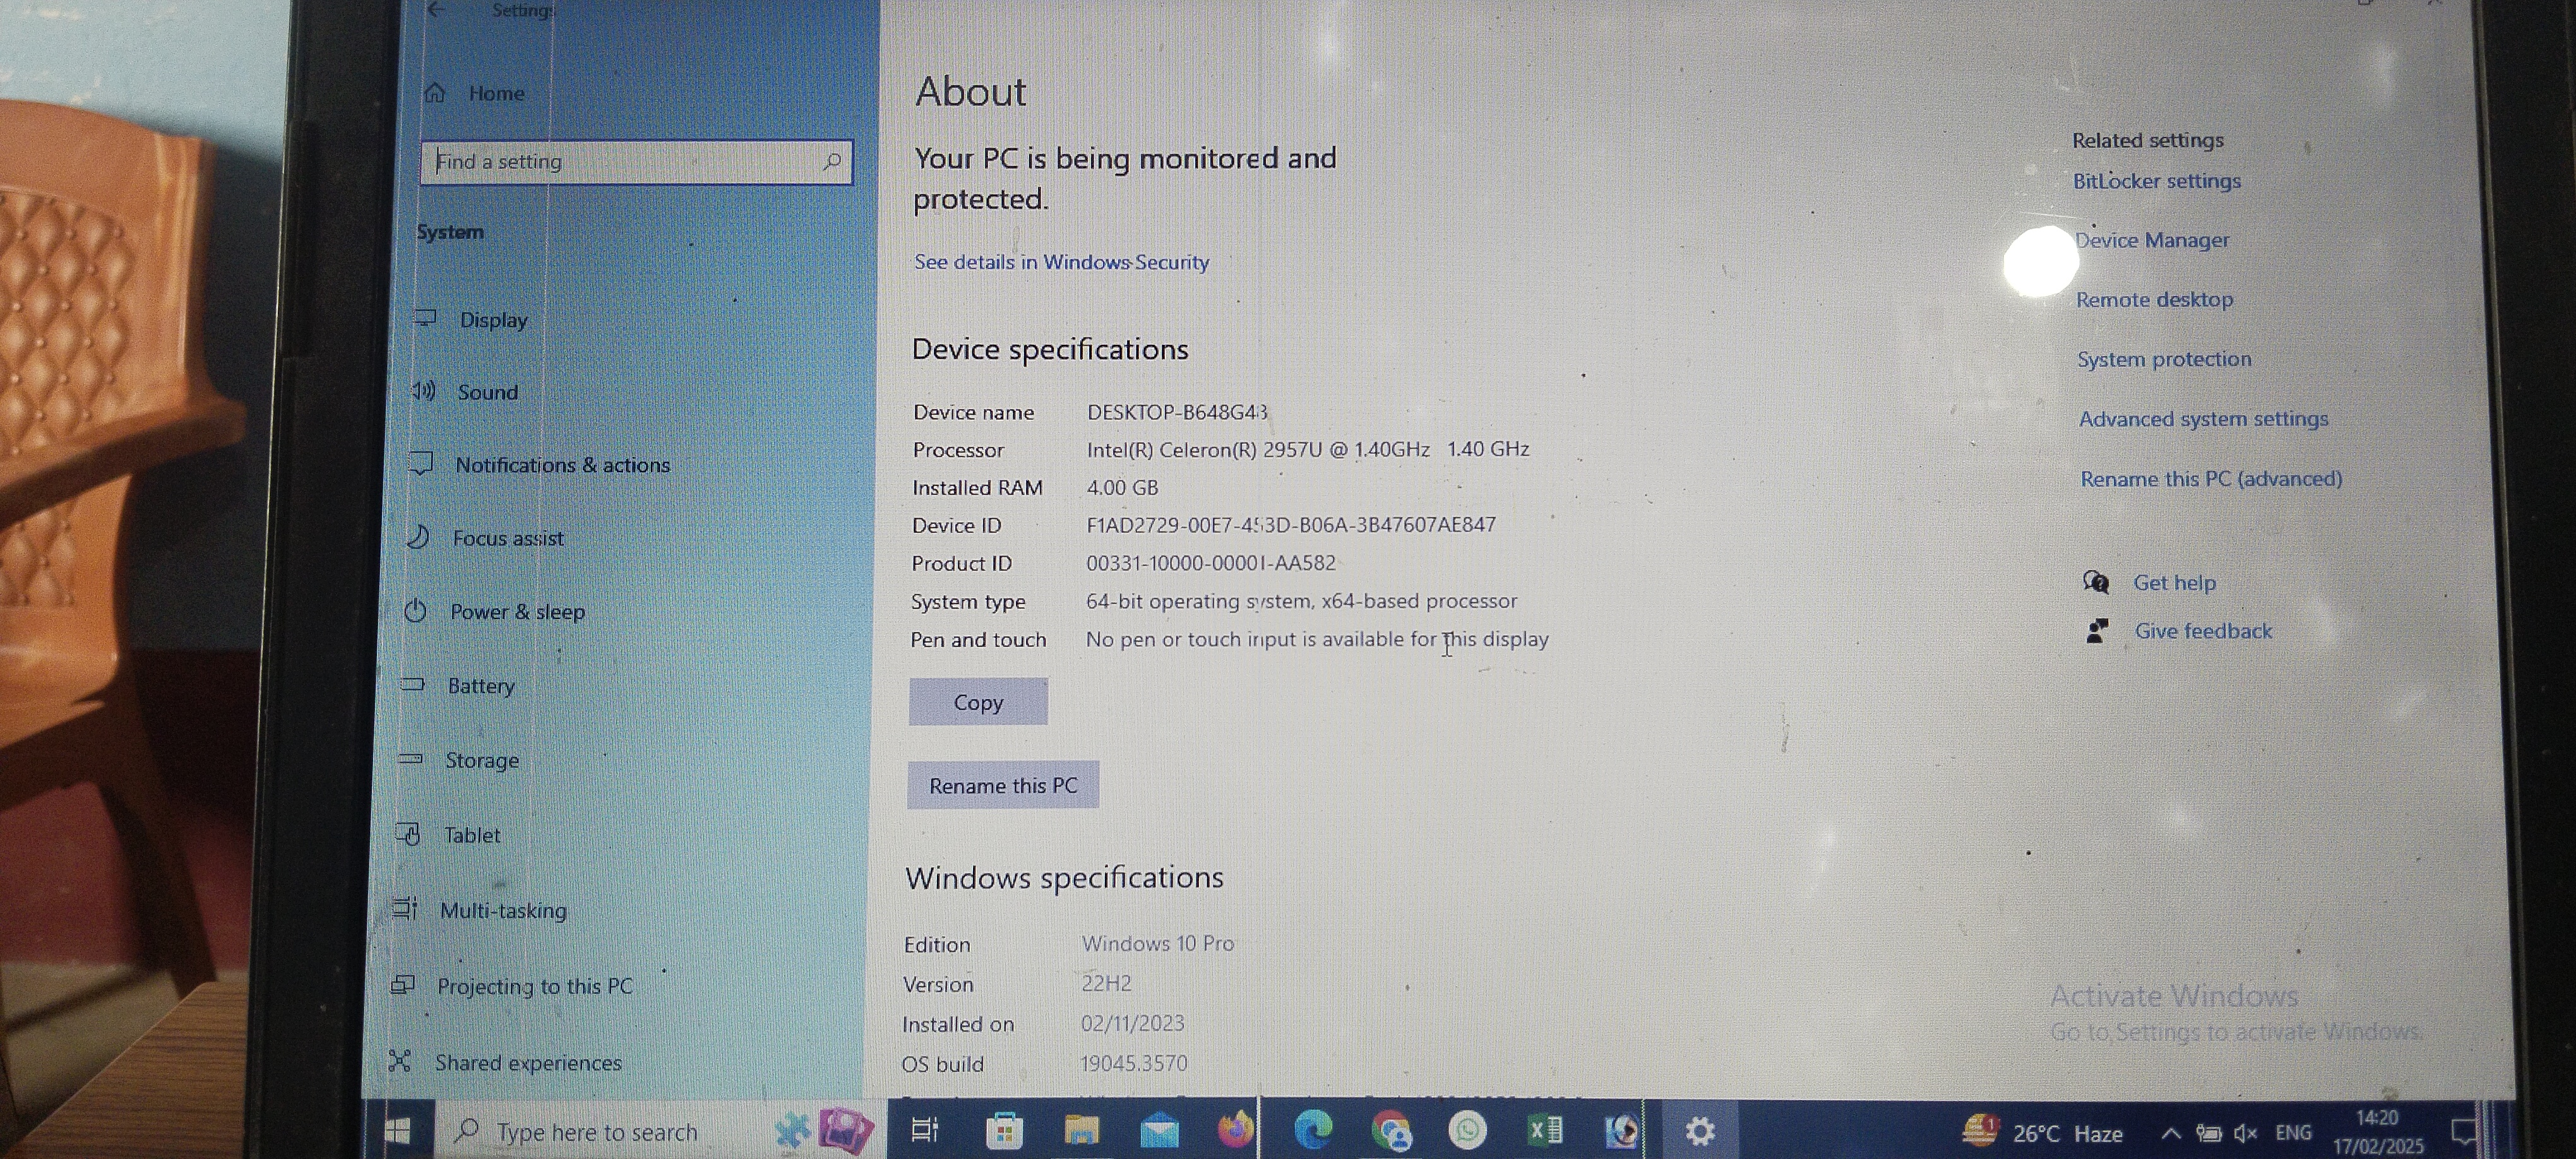2576x1159 pixels.
Task: Open Excel from the taskbar
Action: pyautogui.click(x=1545, y=1130)
